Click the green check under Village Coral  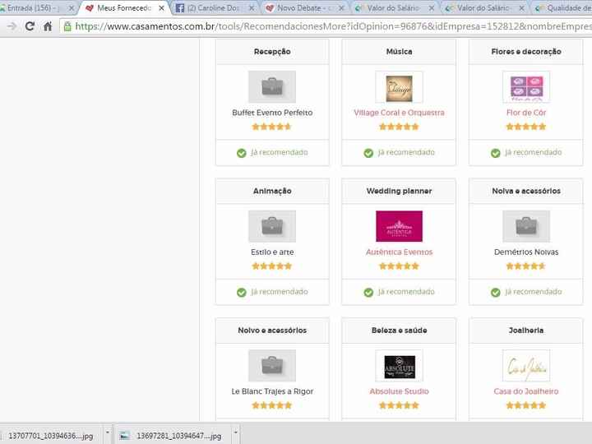pos(368,153)
